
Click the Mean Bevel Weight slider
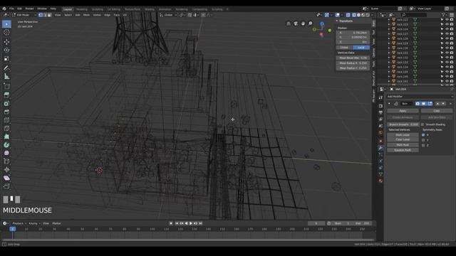click(353, 58)
